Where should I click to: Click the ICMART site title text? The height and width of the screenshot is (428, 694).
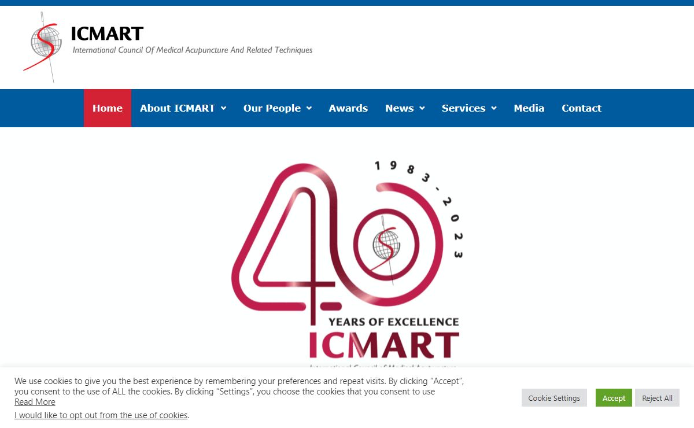(107, 34)
